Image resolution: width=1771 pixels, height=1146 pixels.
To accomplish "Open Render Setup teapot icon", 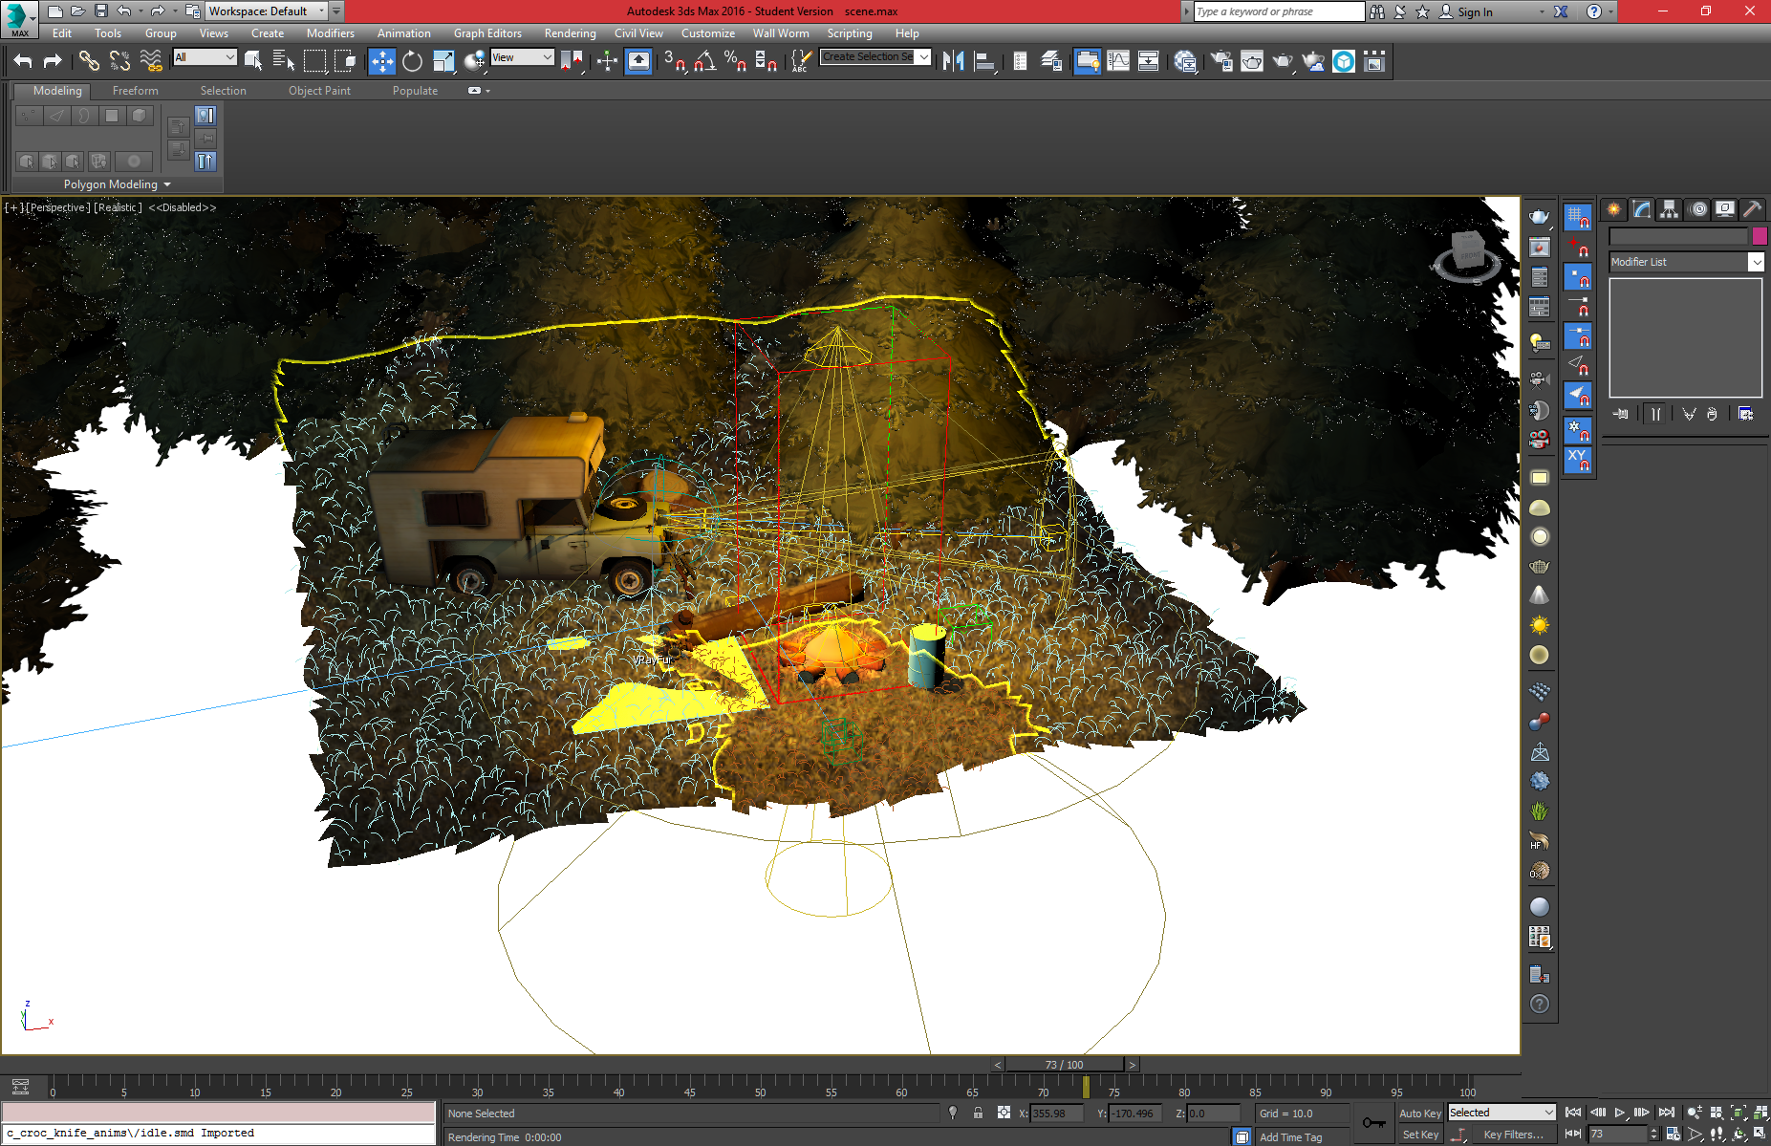I will [x=1221, y=62].
